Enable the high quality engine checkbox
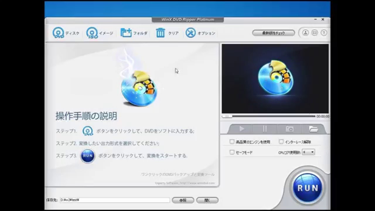Screen dimensions: 375x211 (x=232, y=142)
